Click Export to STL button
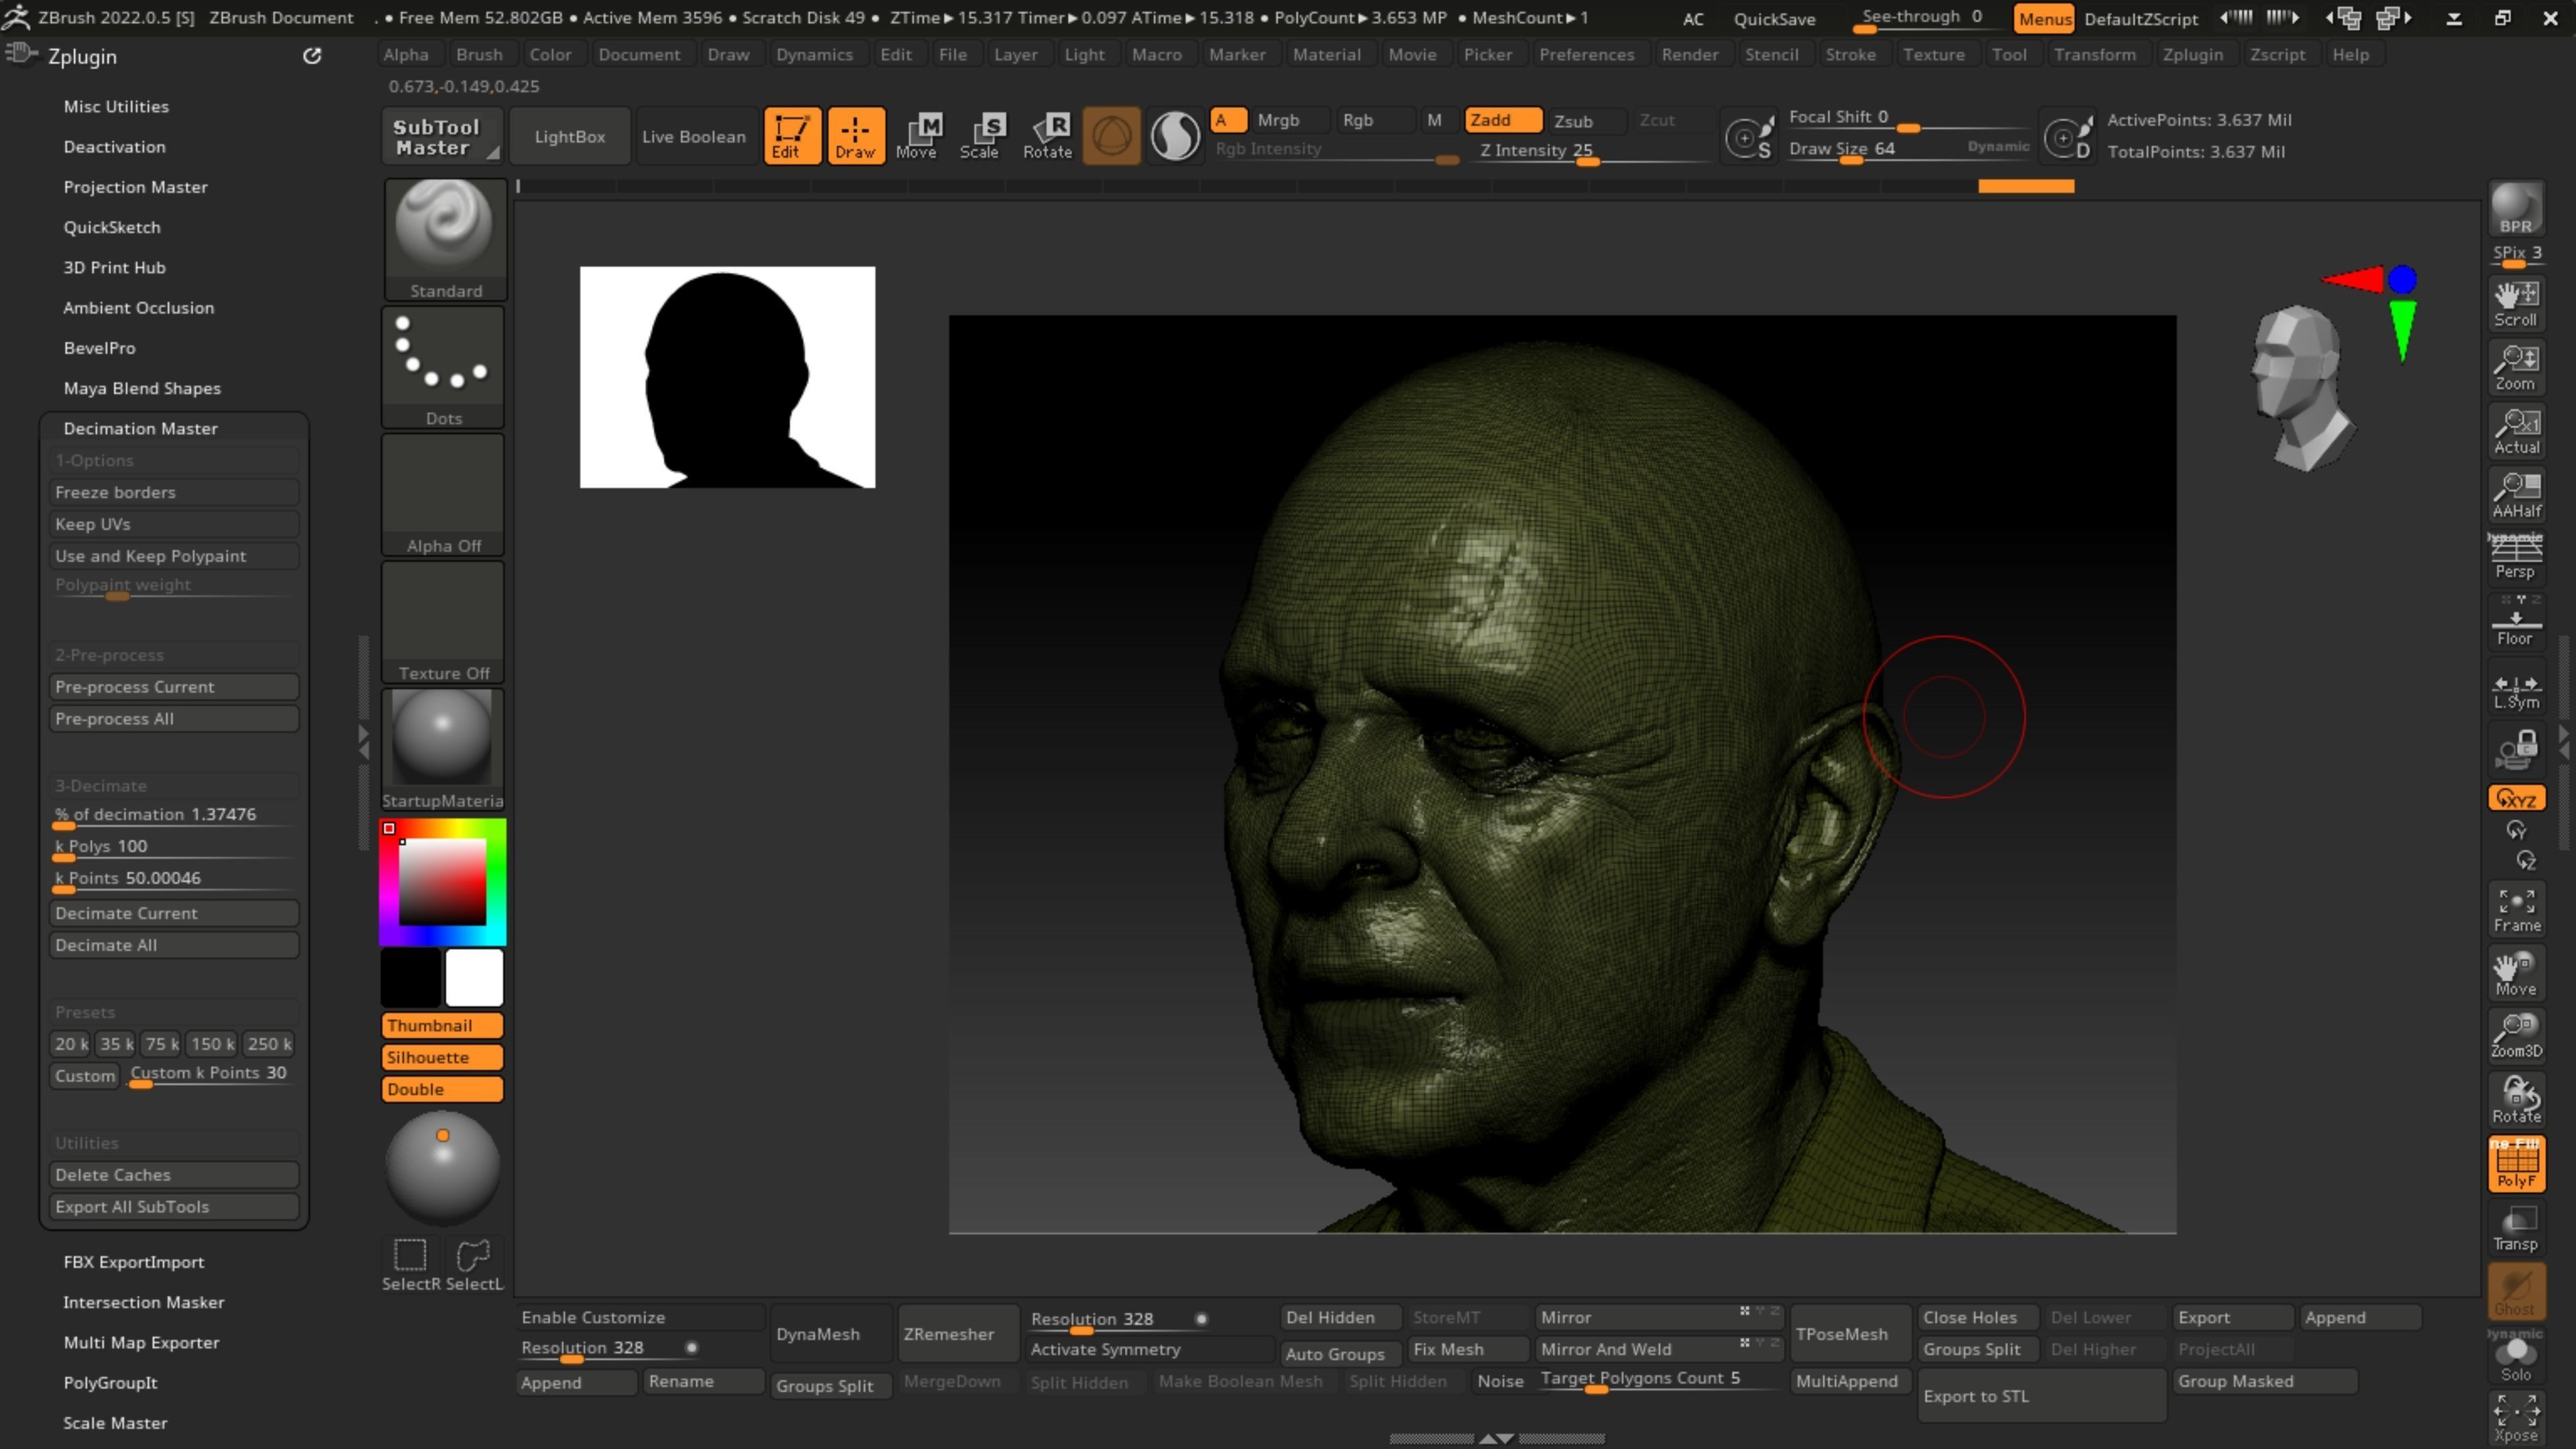 point(2041,1396)
